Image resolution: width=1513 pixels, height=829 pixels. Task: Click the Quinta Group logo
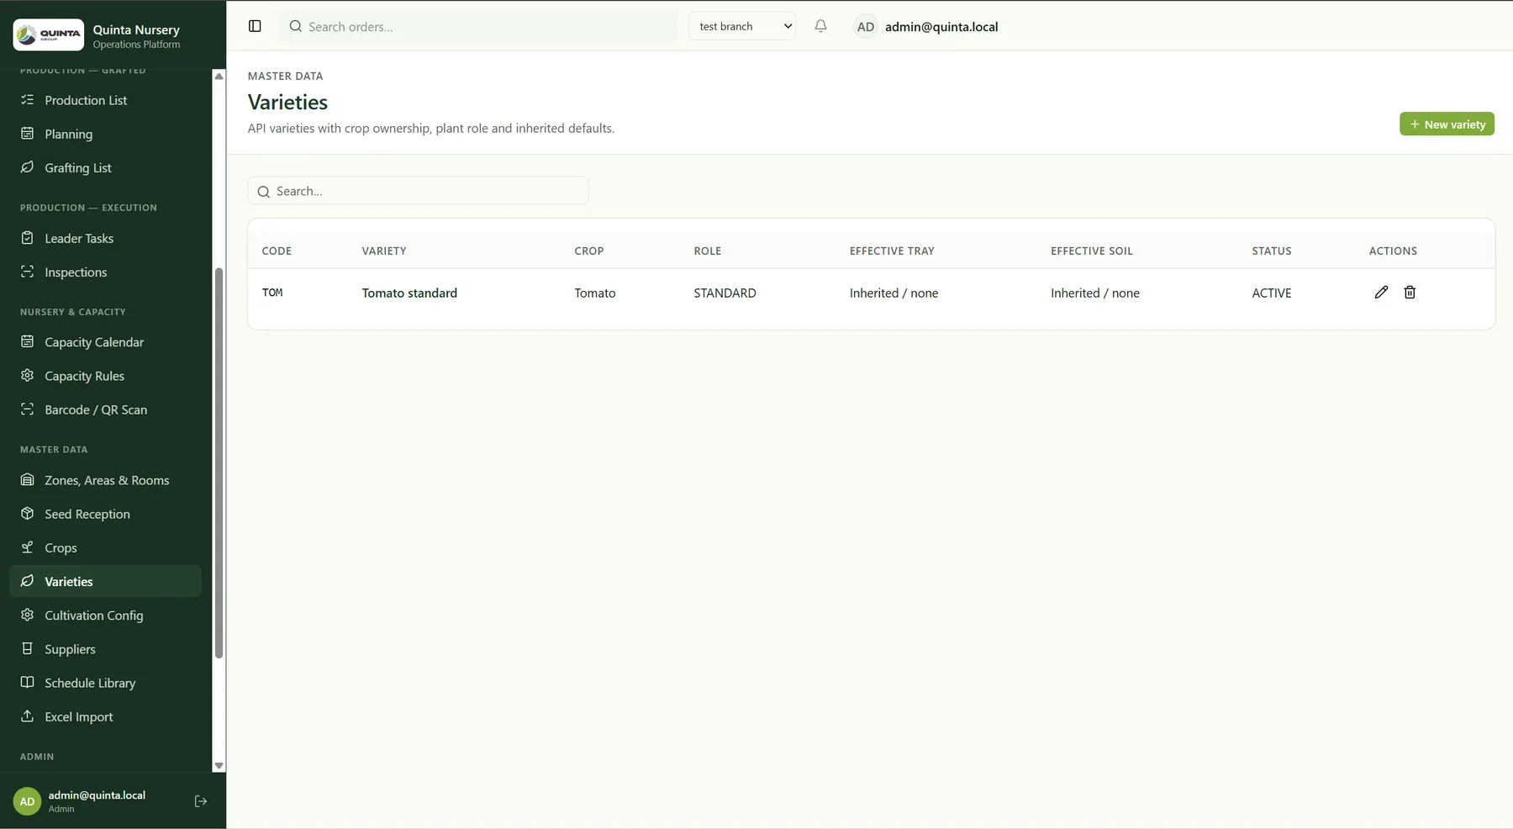pyautogui.click(x=49, y=34)
